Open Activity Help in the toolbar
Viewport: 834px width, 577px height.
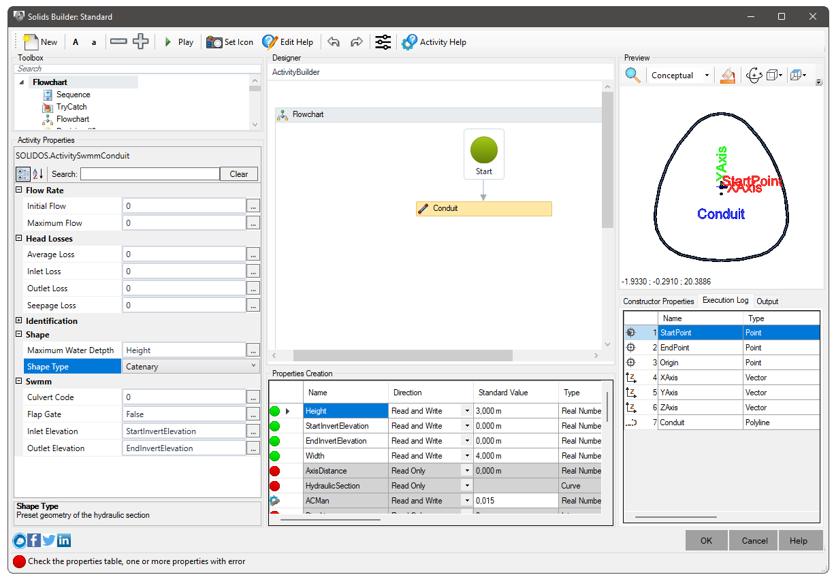click(434, 42)
